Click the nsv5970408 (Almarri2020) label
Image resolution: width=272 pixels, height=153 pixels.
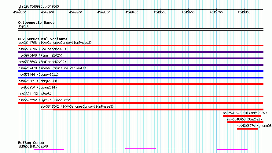click(40, 55)
